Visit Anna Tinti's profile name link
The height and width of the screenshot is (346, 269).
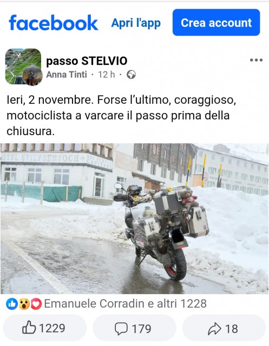pyautogui.click(x=67, y=75)
